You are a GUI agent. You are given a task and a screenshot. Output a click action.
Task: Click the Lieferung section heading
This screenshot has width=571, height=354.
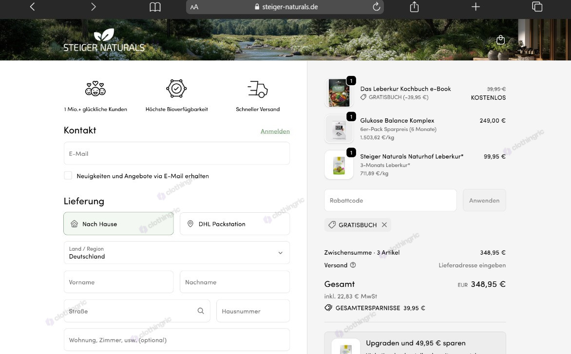point(84,201)
